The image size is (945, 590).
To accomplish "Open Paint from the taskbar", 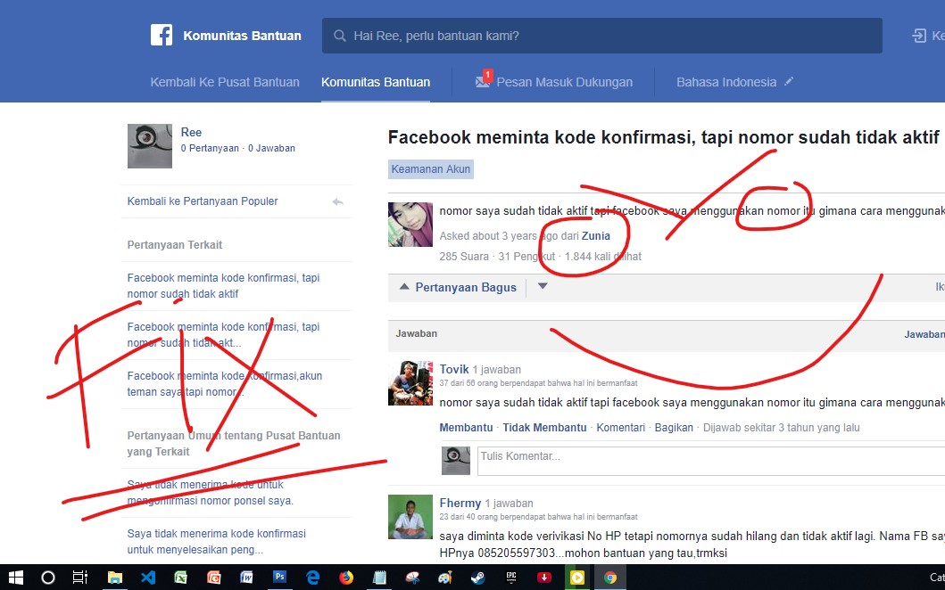I will click(444, 578).
